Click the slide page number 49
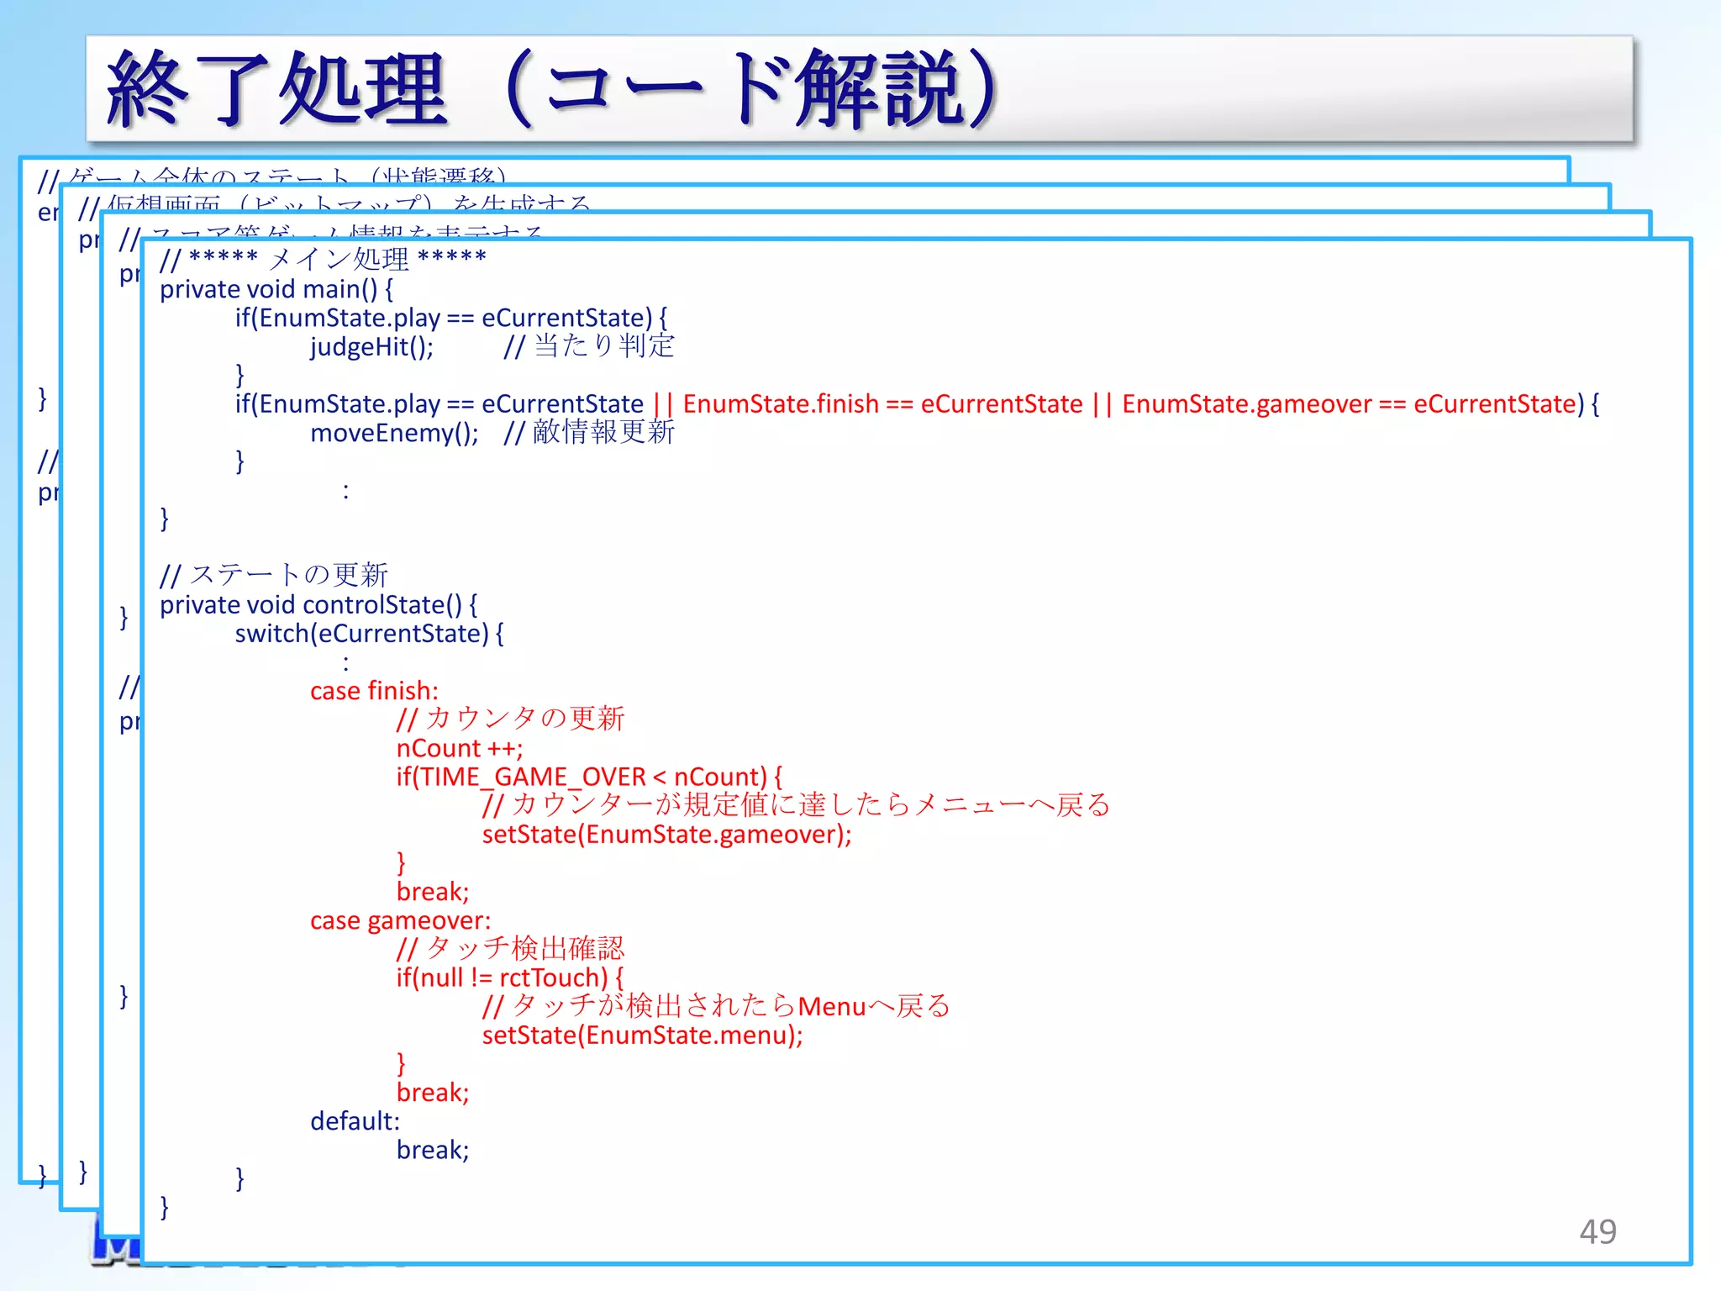This screenshot has height=1291, width=1721. 1597,1231
